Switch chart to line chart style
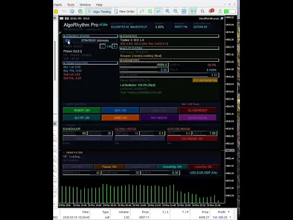Viewport: 293px width, 220px height. tap(158, 12)
